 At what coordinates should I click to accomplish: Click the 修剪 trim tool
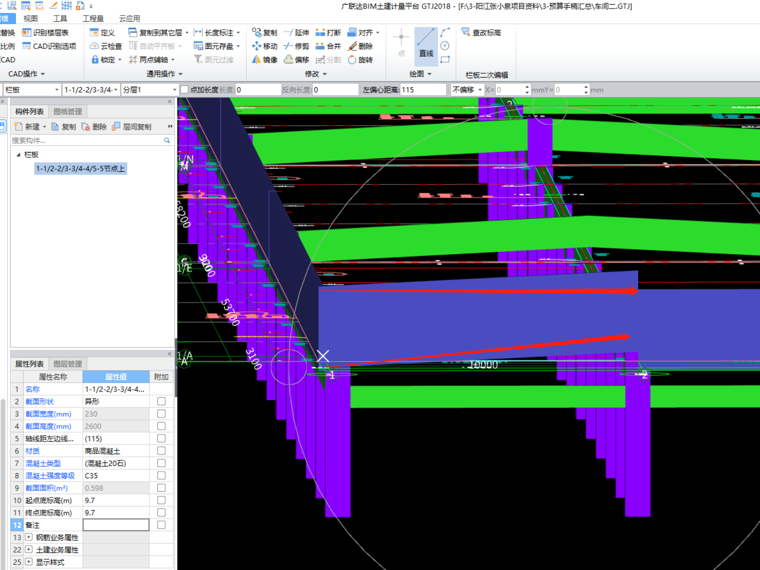pyautogui.click(x=297, y=46)
